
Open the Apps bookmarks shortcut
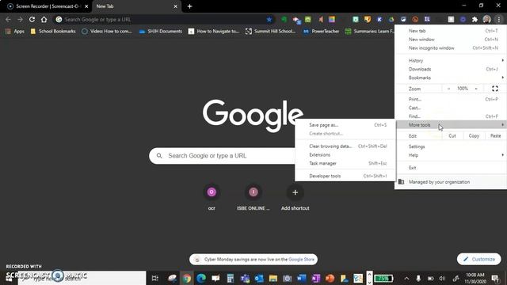click(15, 32)
